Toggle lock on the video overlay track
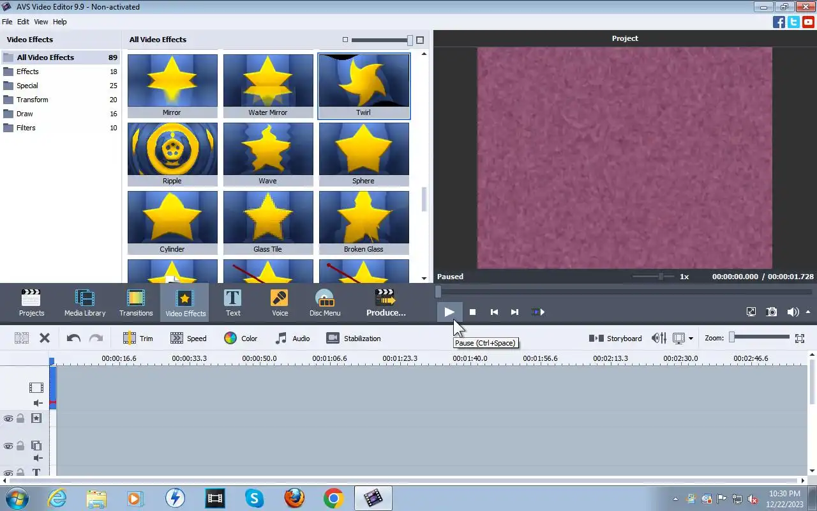The image size is (817, 511). pyautogui.click(x=20, y=446)
